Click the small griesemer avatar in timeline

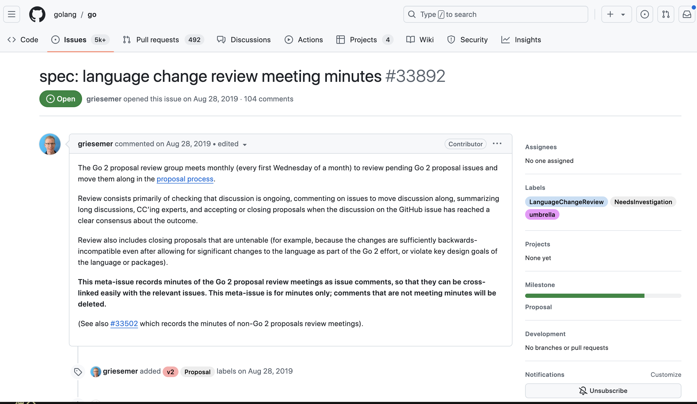(96, 372)
